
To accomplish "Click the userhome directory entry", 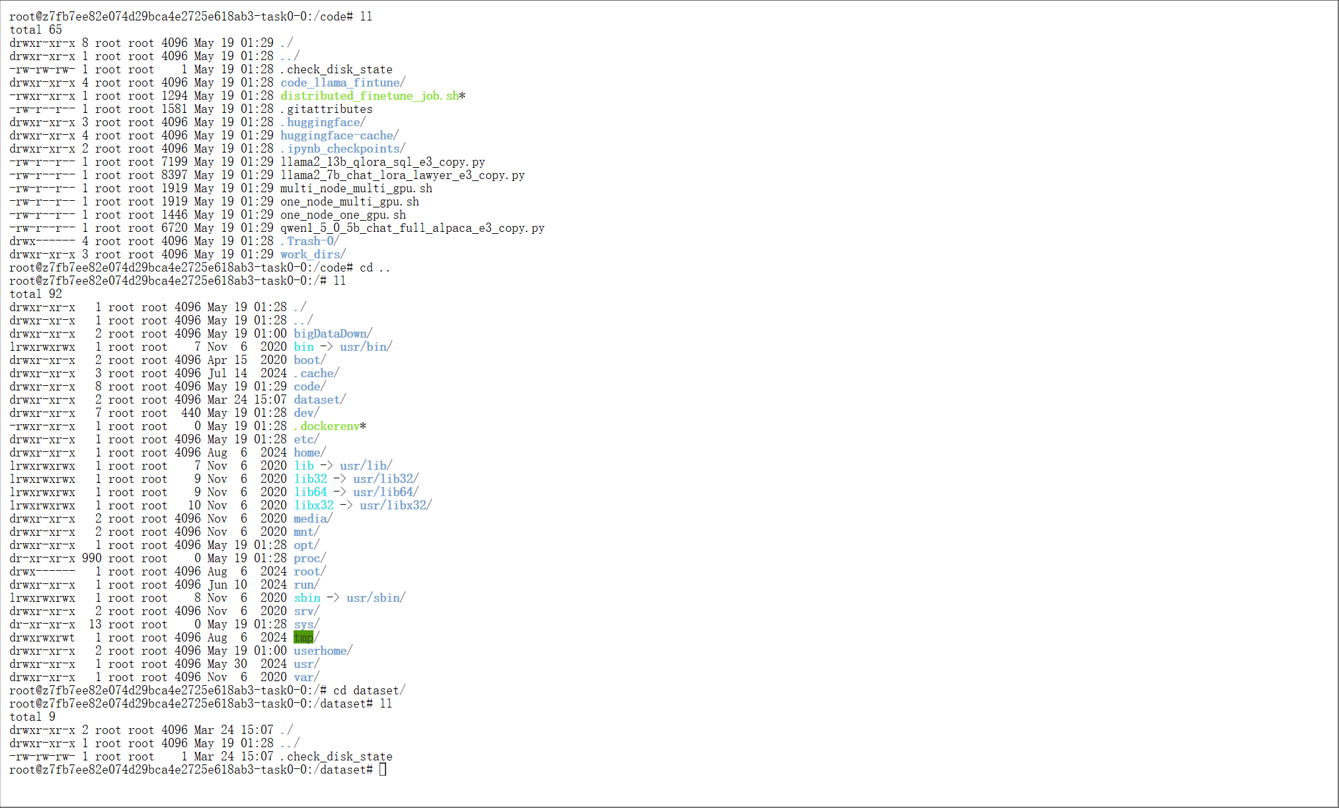I will coord(320,651).
